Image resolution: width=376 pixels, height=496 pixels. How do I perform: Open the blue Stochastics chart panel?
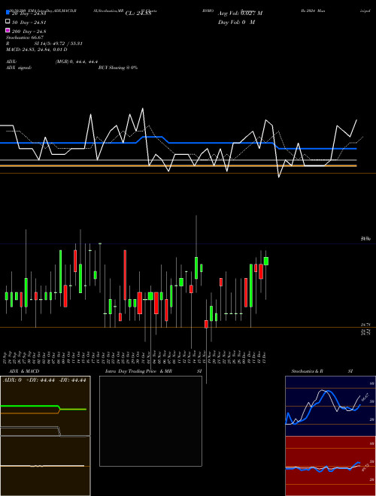point(330,406)
